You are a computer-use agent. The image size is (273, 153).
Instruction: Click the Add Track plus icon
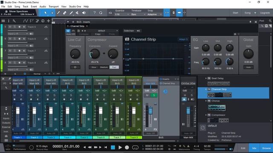[48, 21]
